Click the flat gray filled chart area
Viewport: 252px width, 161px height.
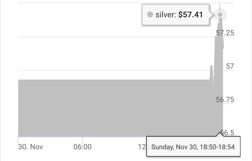pyautogui.click(x=111, y=108)
